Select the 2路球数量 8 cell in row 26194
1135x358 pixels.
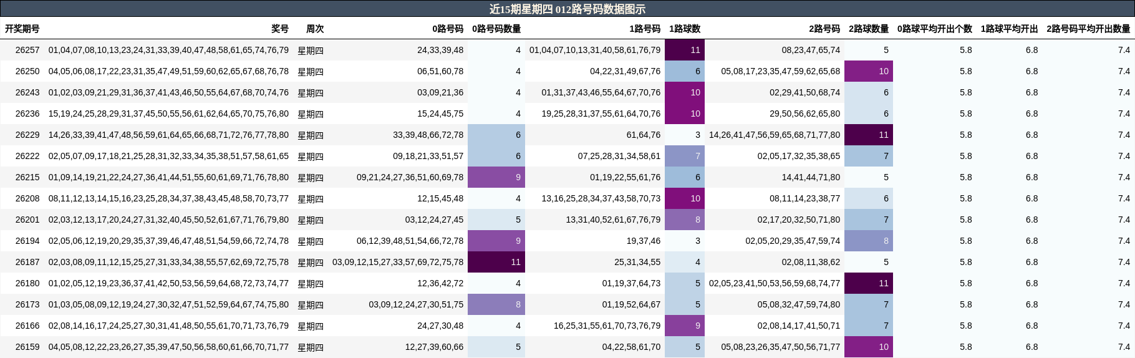(869, 241)
